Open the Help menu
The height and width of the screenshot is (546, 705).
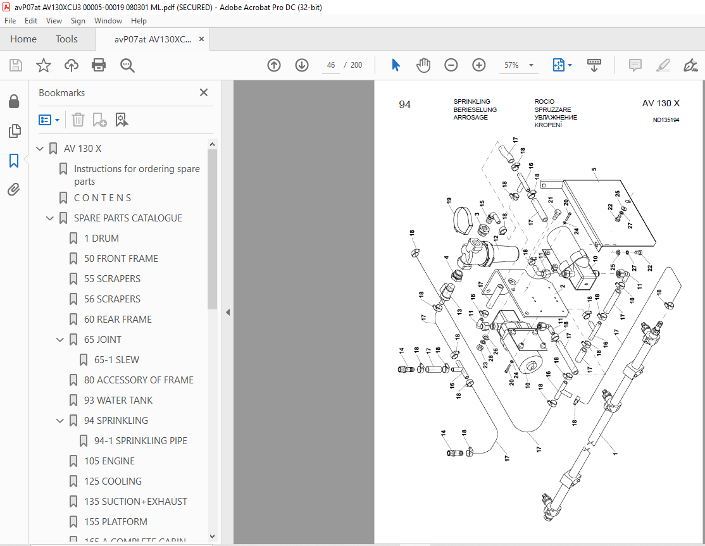point(139,21)
